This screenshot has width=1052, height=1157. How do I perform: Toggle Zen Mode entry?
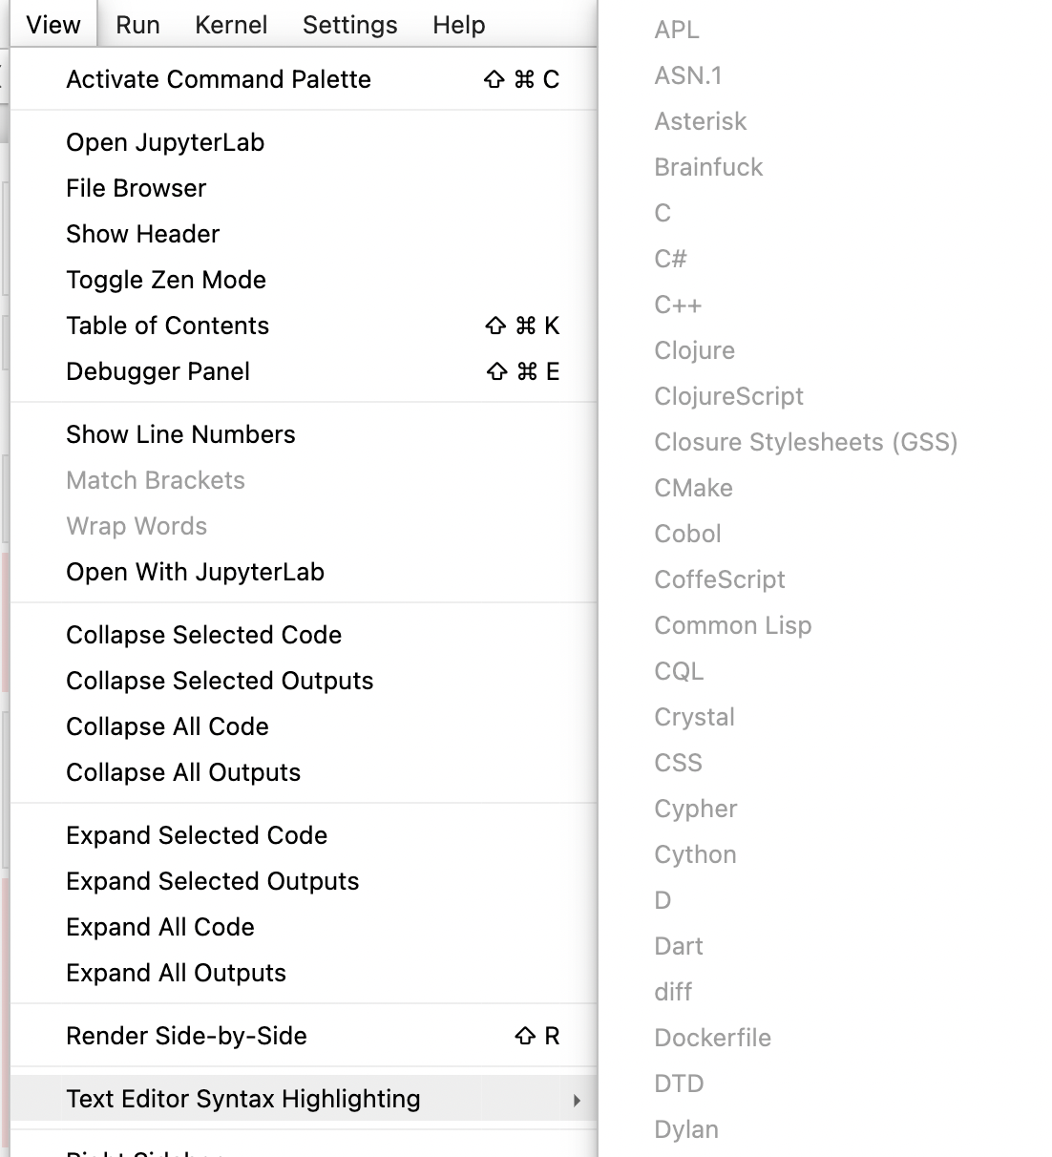(304, 280)
